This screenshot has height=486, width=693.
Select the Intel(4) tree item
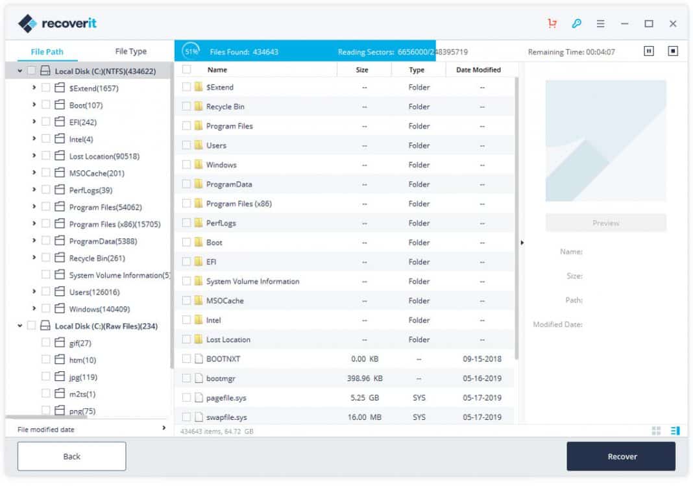pyautogui.click(x=81, y=139)
